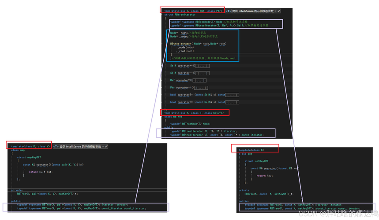Expand the collapsed body of bool operator==
Screen dimensions: 379x220
[232, 103]
